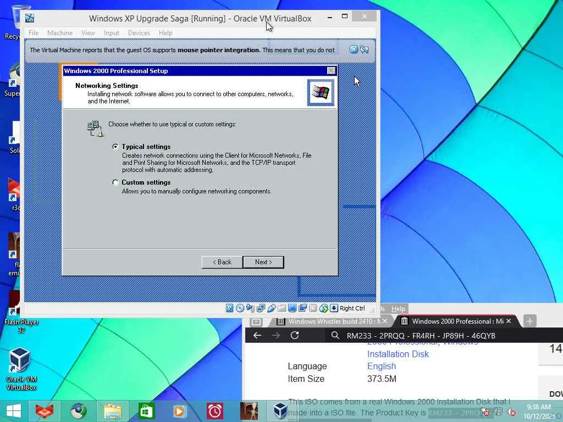Viewport: 563px width, 422px height.
Task: Click the network tray icon
Action: click(x=498, y=411)
